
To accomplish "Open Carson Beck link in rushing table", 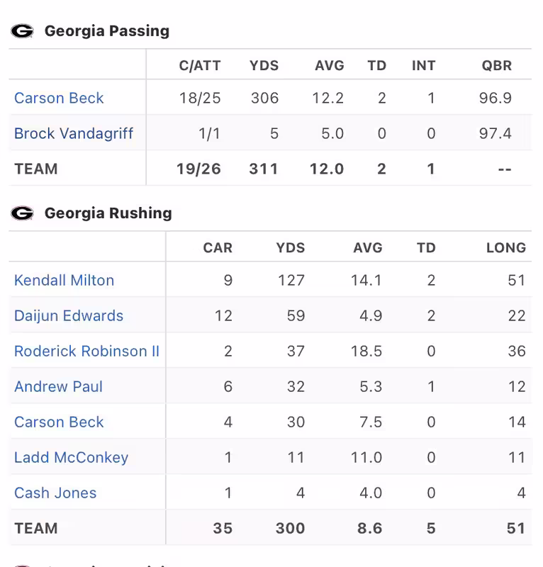I will pos(59,422).
